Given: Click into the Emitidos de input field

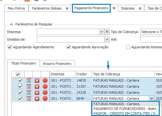Looking at the screenshot, I should click(x=70, y=39).
